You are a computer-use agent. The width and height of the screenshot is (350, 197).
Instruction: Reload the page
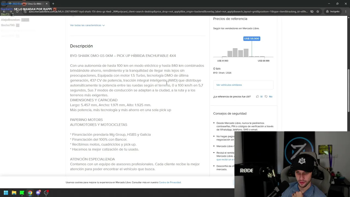tap(17, 11)
